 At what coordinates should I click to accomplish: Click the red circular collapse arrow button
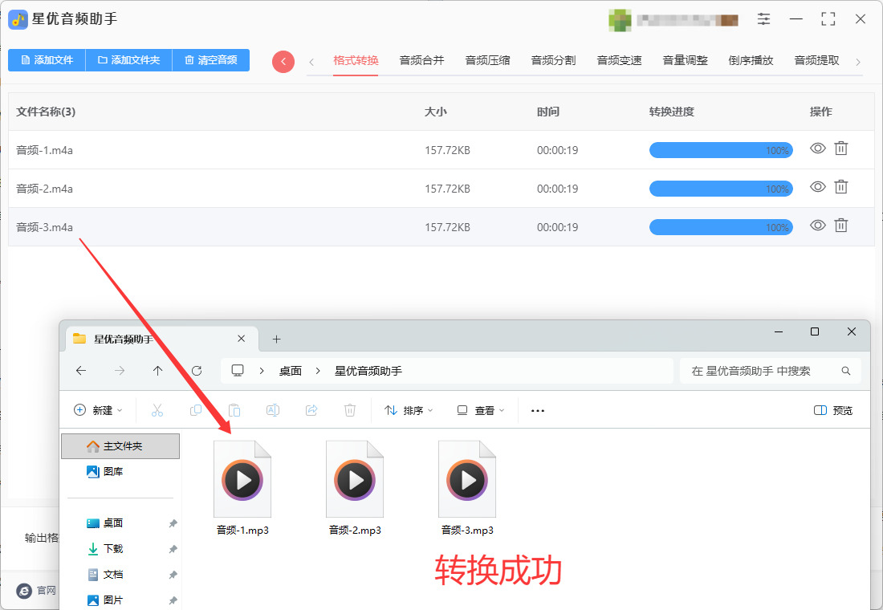(283, 61)
